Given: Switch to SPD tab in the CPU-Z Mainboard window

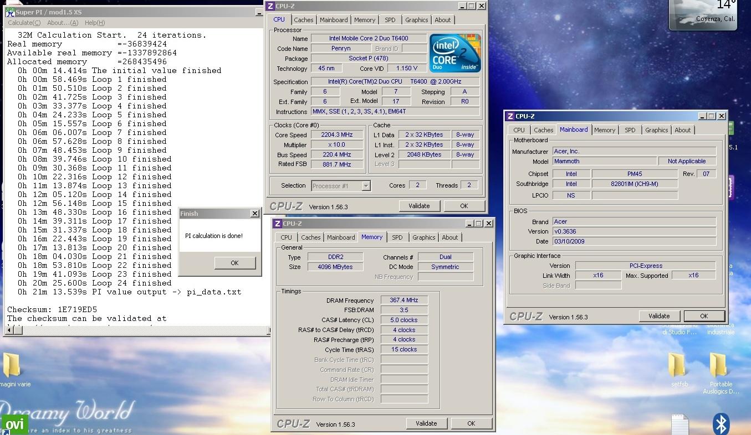Looking at the screenshot, I should [x=630, y=130].
